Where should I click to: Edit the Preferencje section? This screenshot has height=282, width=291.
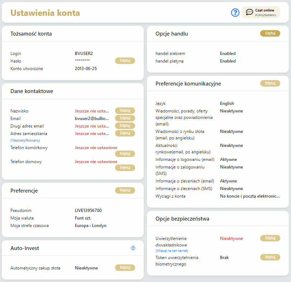click(125, 190)
